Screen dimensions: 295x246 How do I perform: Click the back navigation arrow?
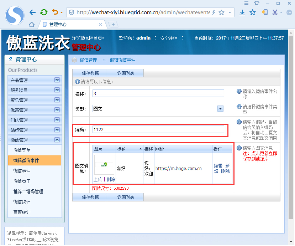32,12
